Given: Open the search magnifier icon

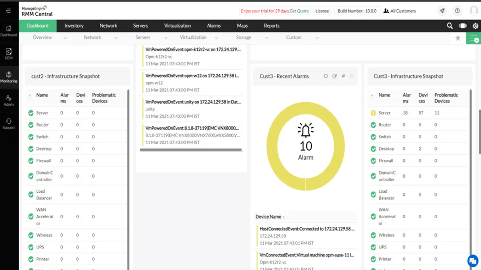Looking at the screenshot, I should [x=450, y=26].
